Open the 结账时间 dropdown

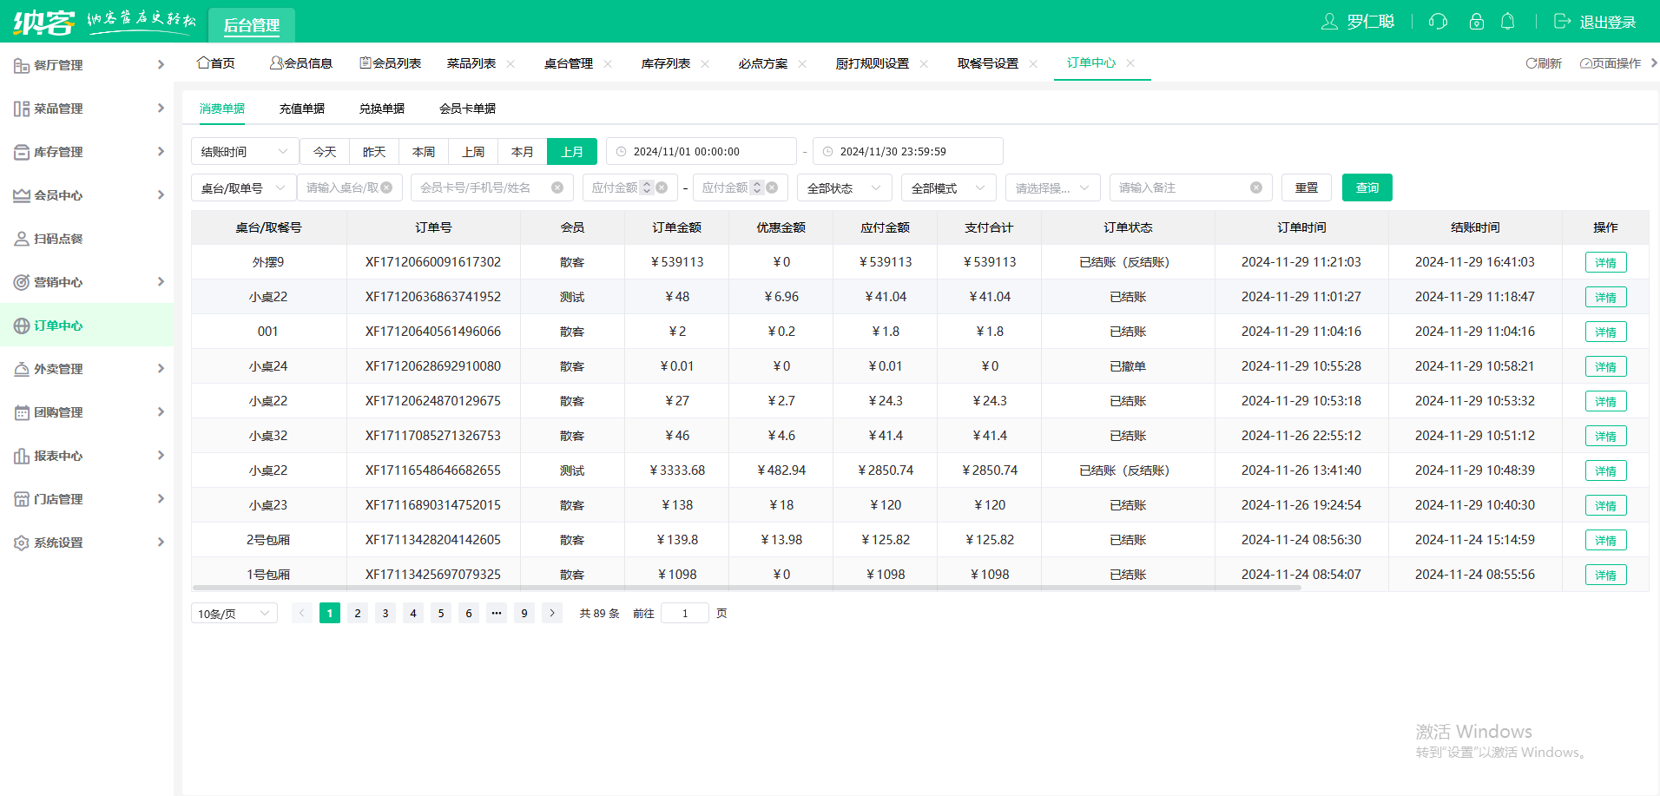tap(244, 152)
